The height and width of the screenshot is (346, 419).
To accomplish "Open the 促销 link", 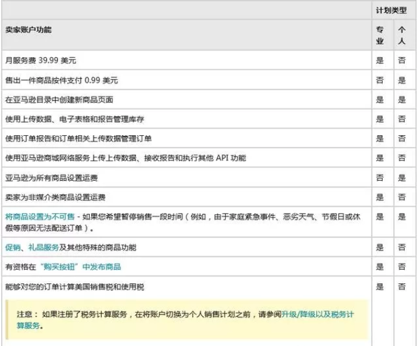I will click(x=13, y=248).
